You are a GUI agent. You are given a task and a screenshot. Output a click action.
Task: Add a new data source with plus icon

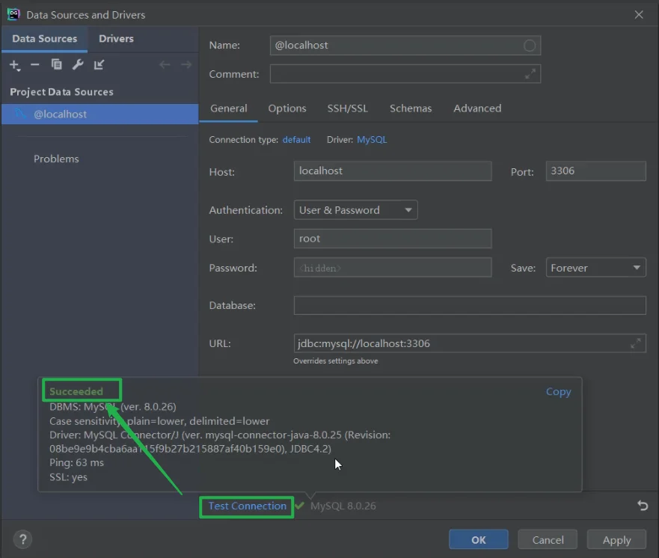coord(15,65)
